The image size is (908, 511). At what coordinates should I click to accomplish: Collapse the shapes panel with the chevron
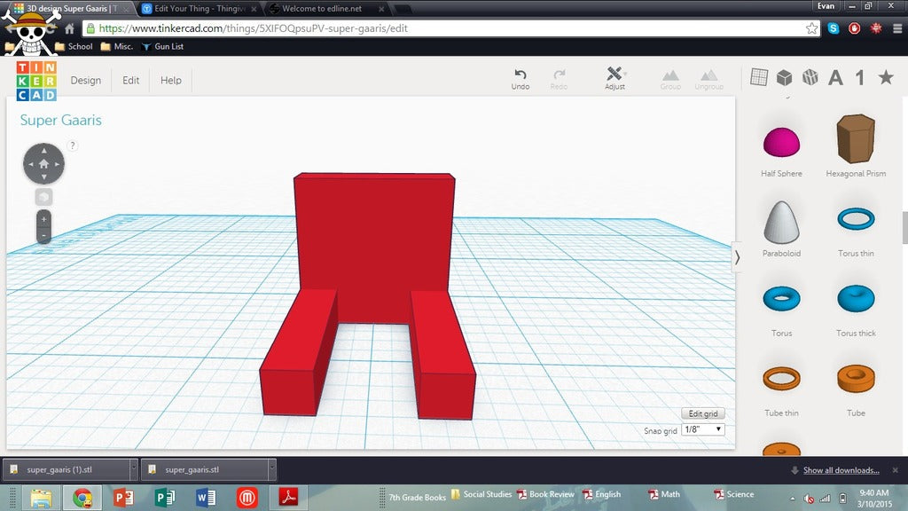(x=737, y=257)
